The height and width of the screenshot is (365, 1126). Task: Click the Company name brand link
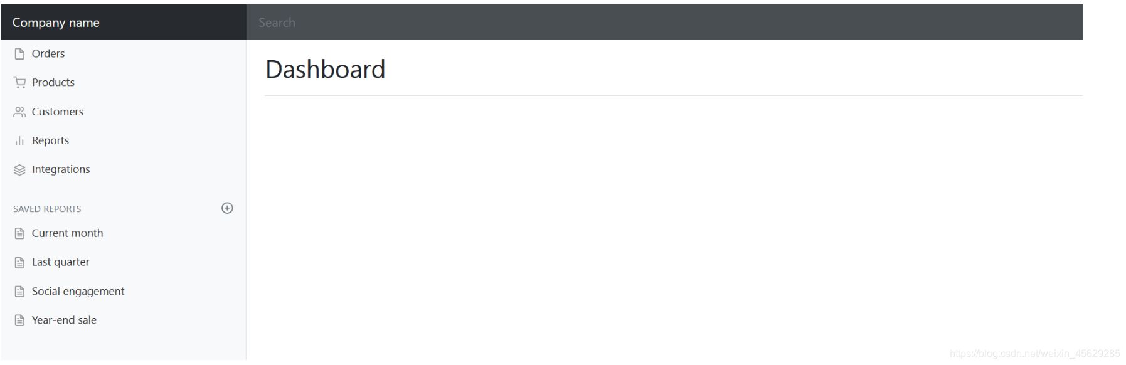click(56, 22)
